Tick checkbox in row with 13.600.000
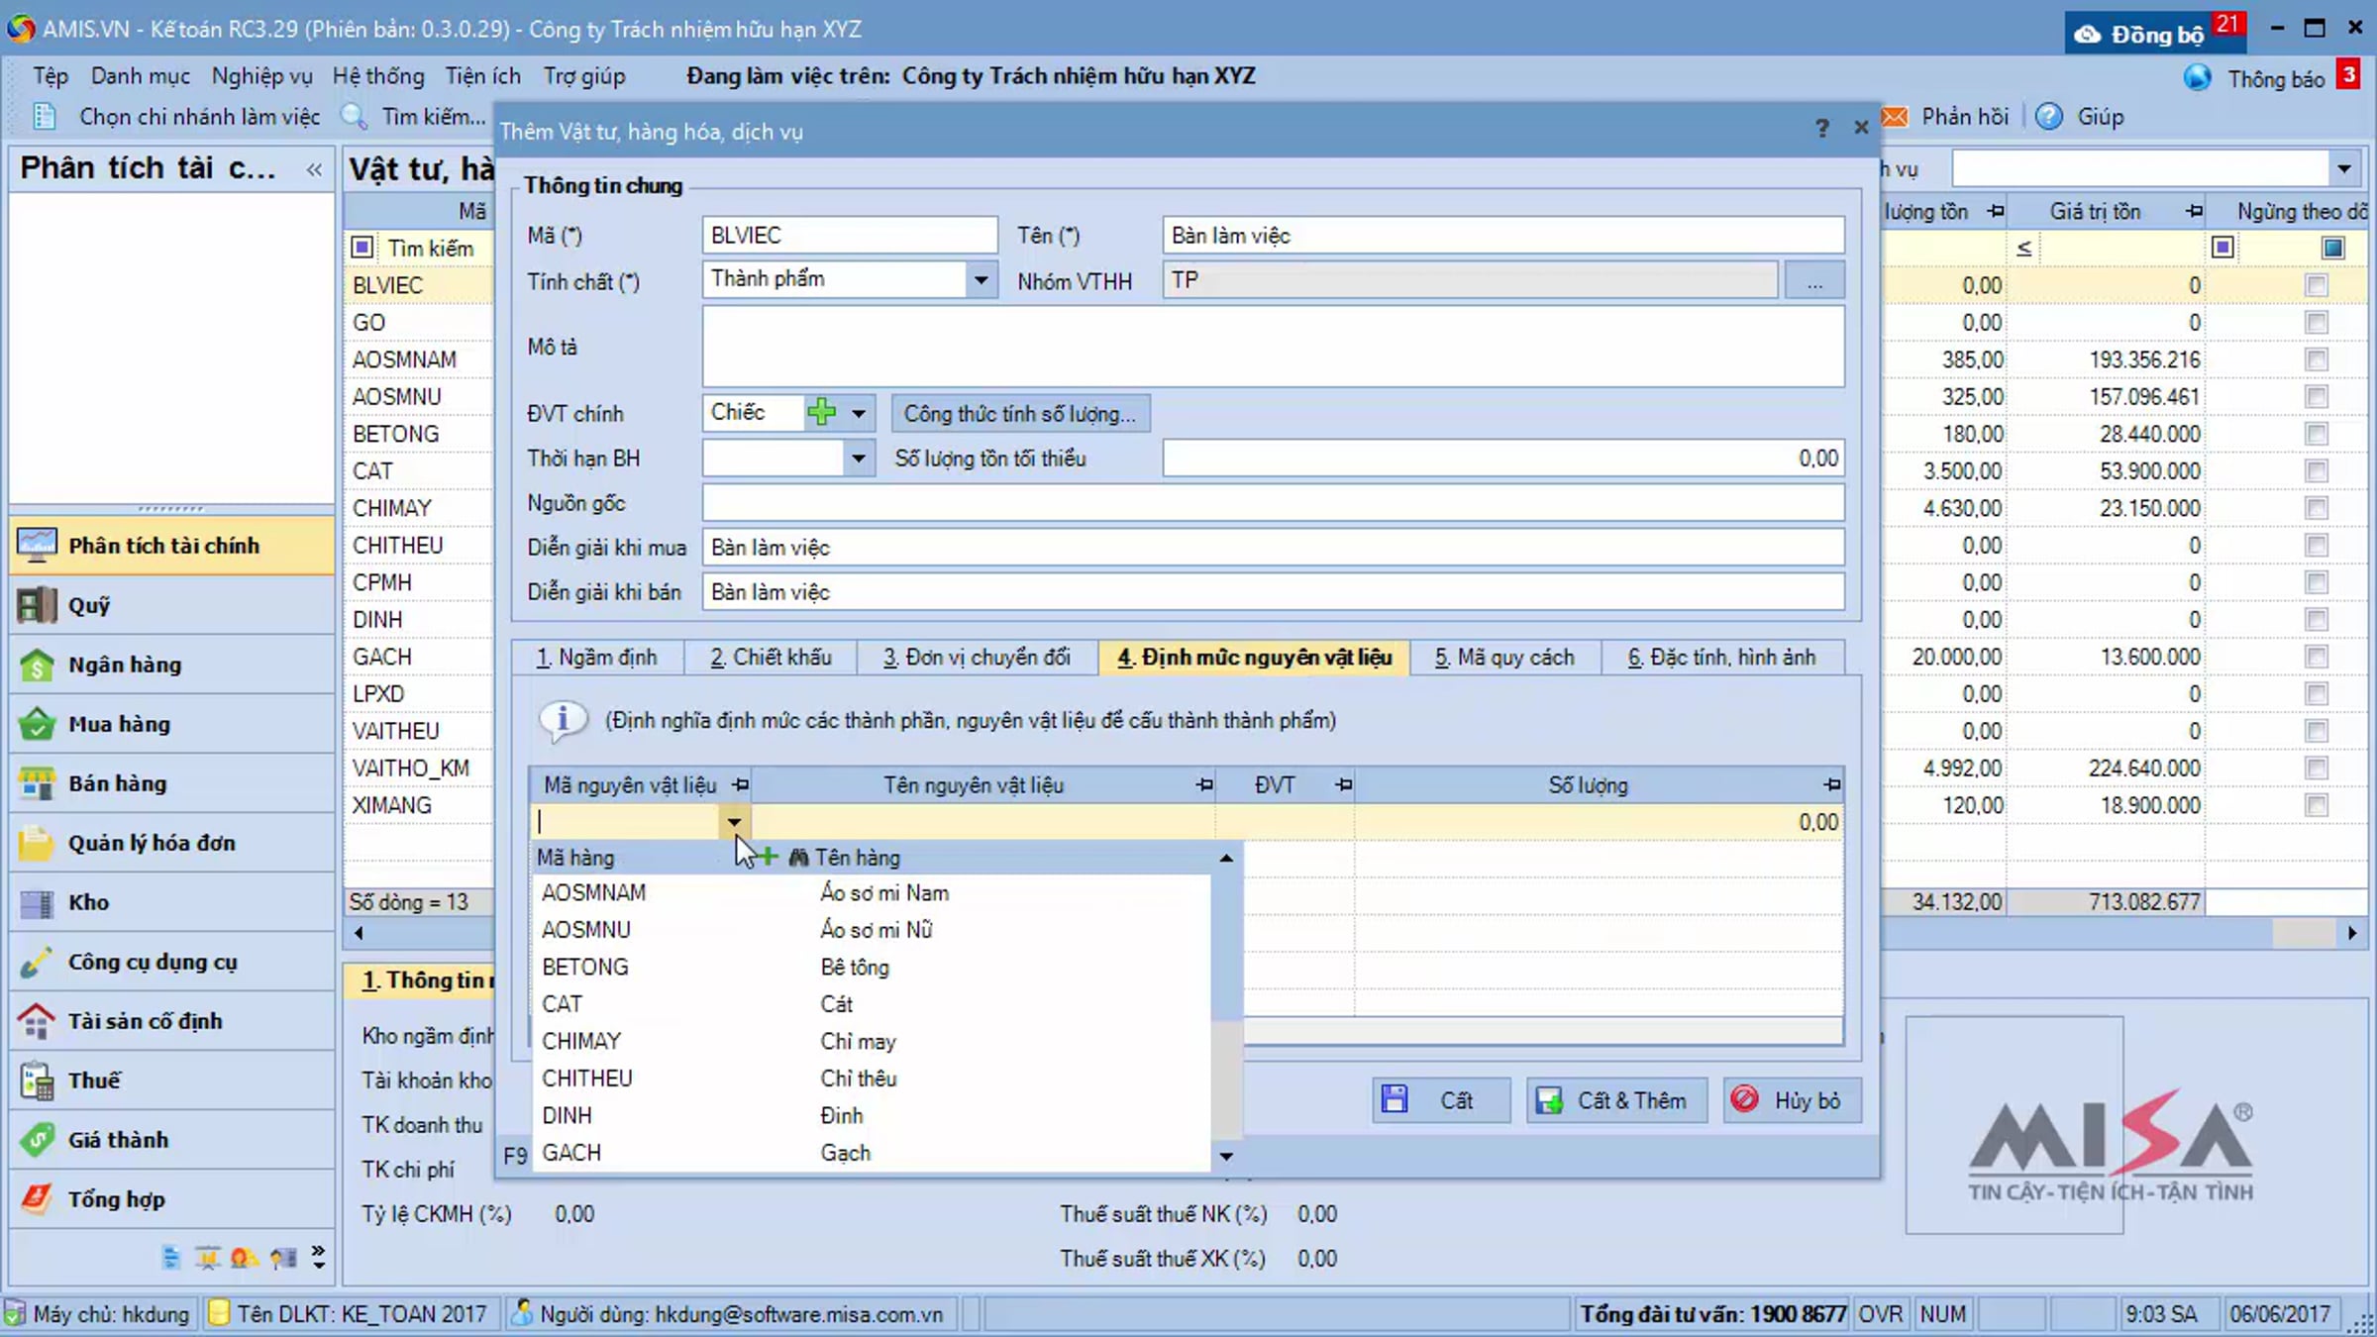This screenshot has height=1337, width=2377. pos(2316,657)
